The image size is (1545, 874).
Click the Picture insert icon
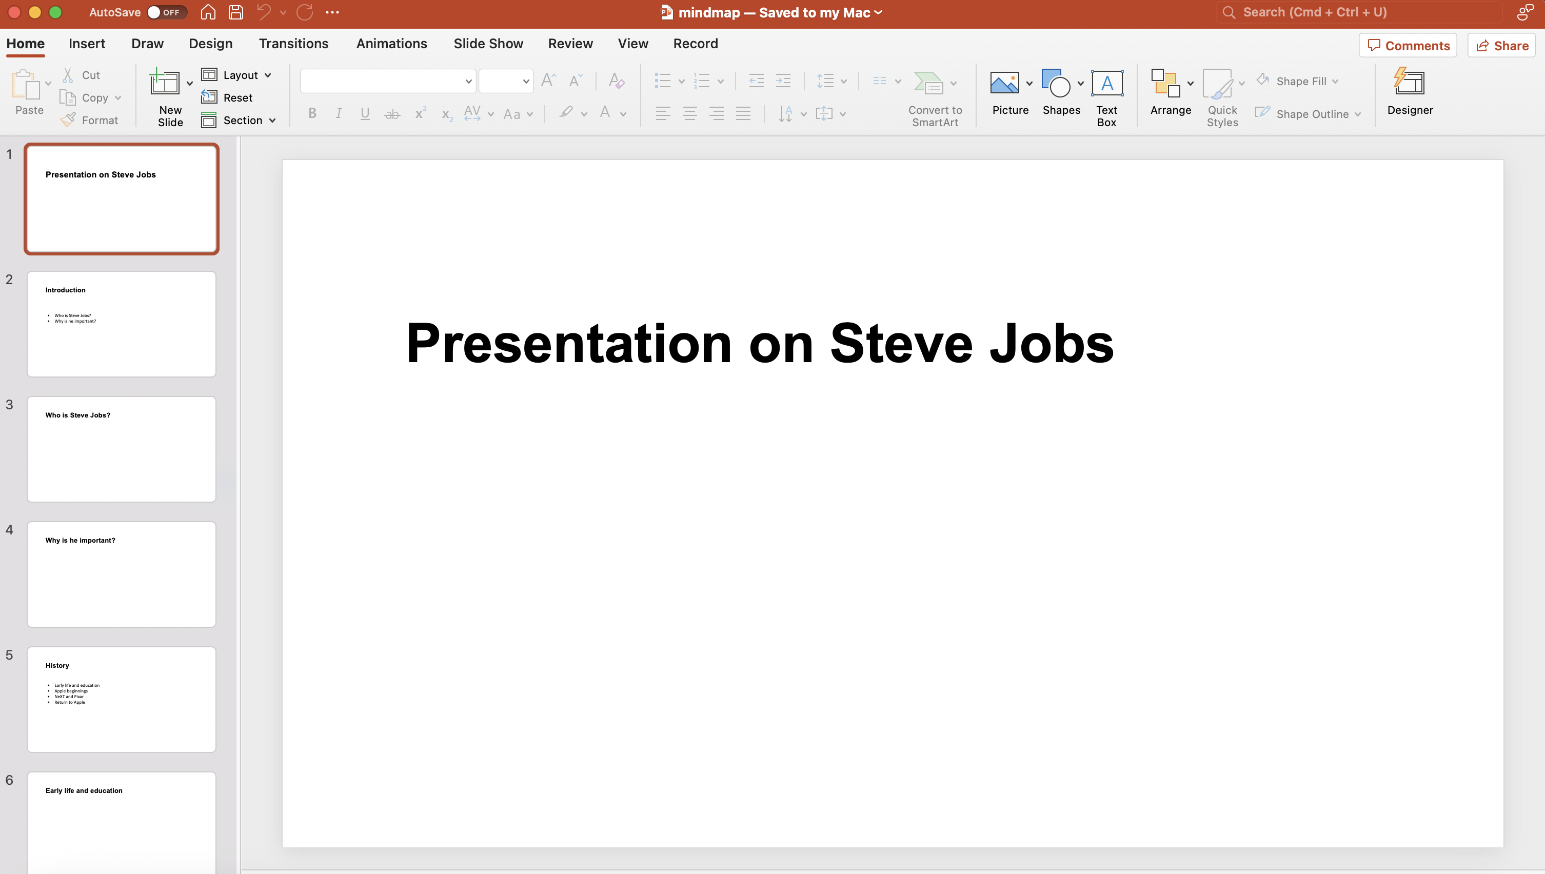point(1004,83)
